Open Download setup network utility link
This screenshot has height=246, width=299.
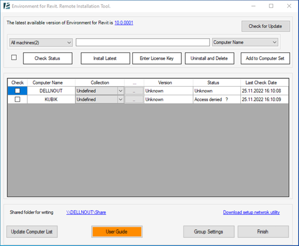[251, 212]
